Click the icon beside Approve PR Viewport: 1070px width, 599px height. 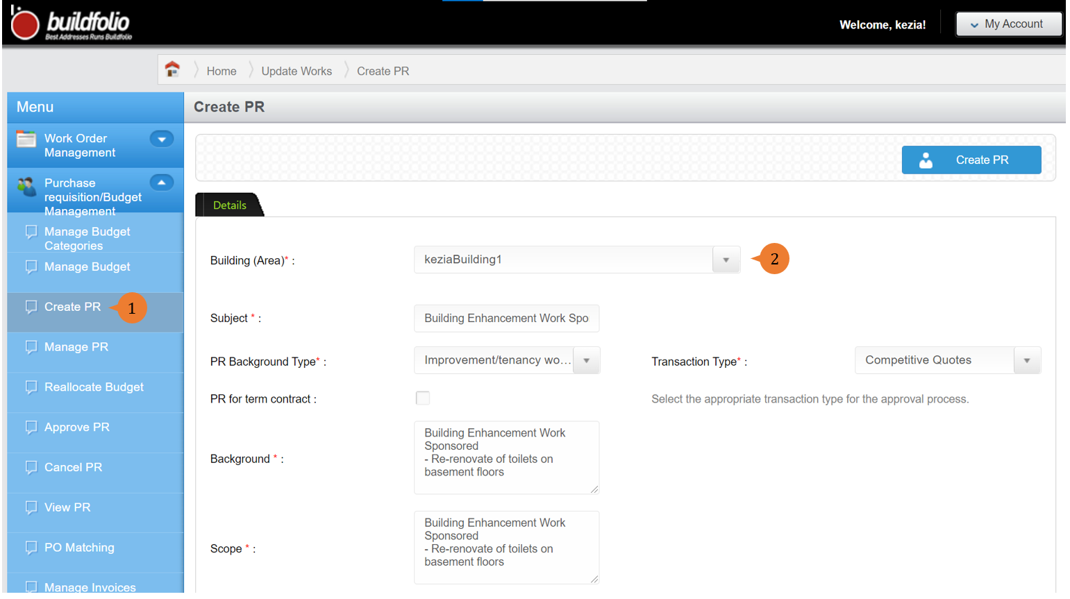pyautogui.click(x=31, y=428)
